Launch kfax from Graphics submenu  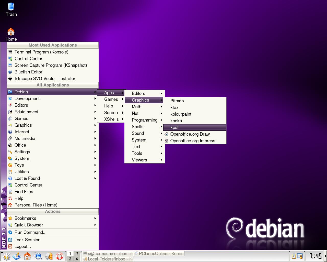point(195,107)
